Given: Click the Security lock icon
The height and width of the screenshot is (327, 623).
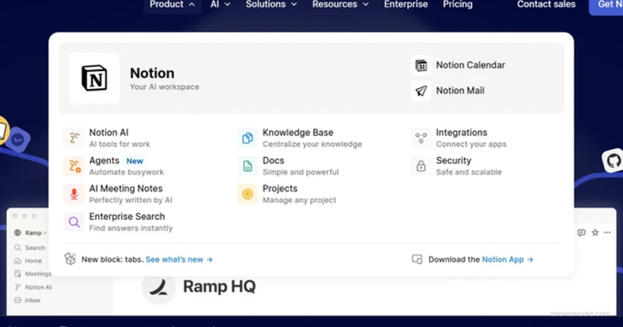Looking at the screenshot, I should (x=421, y=166).
